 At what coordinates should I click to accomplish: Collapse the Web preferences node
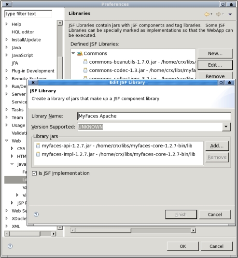pyautogui.click(x=7, y=141)
